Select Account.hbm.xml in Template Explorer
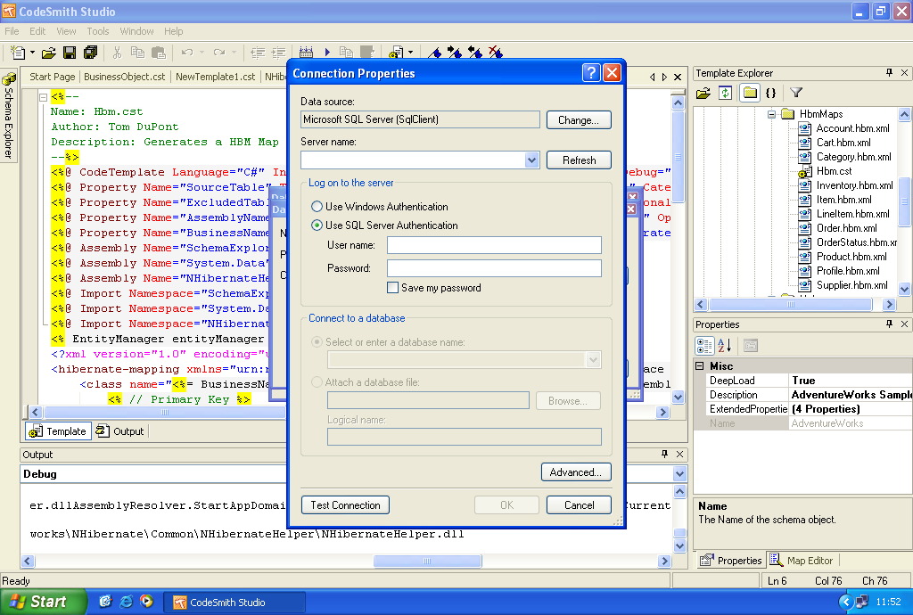The width and height of the screenshot is (913, 615). (852, 128)
